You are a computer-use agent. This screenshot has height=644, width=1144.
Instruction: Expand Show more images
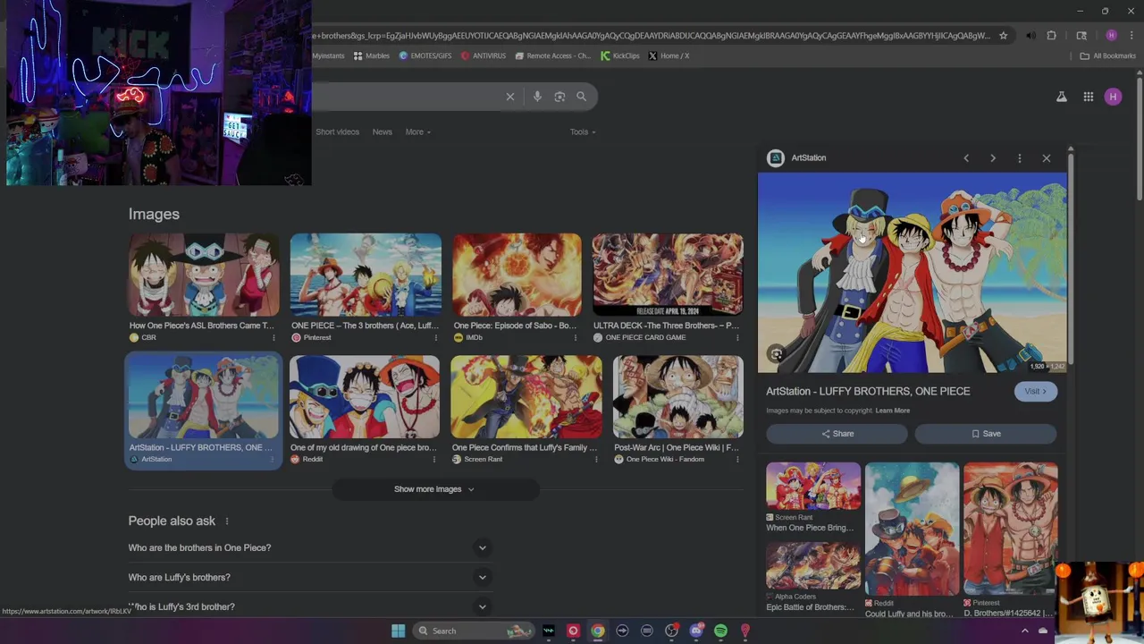(435, 489)
